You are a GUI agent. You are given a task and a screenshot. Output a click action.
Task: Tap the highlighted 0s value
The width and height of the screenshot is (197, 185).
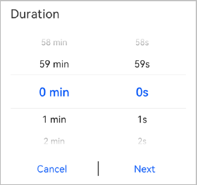pyautogui.click(x=142, y=92)
